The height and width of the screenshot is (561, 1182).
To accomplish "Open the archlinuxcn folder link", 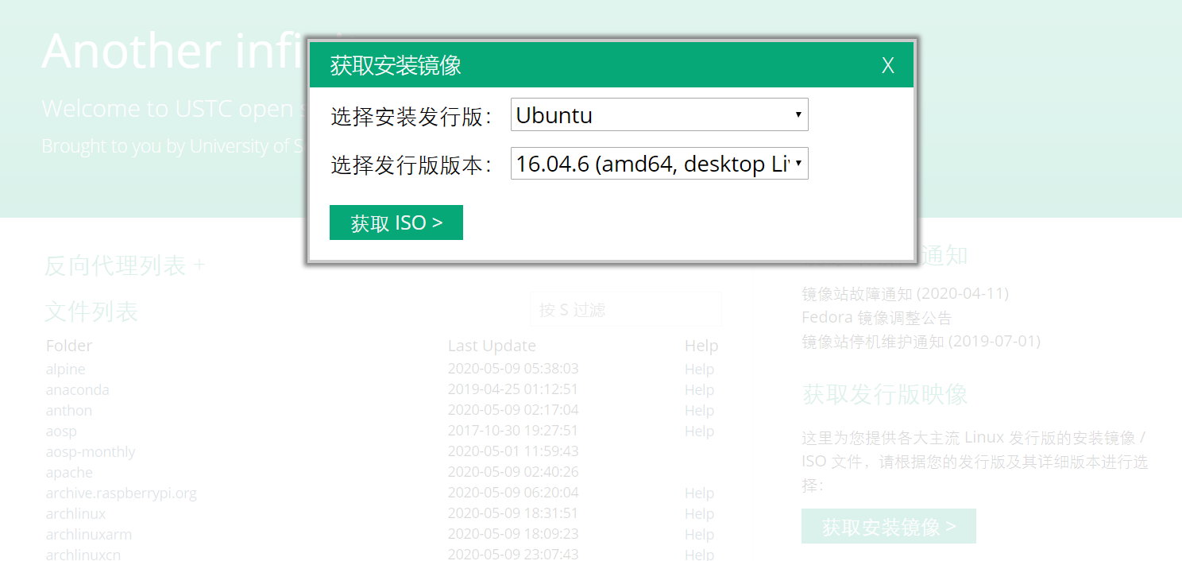I will click(83, 554).
